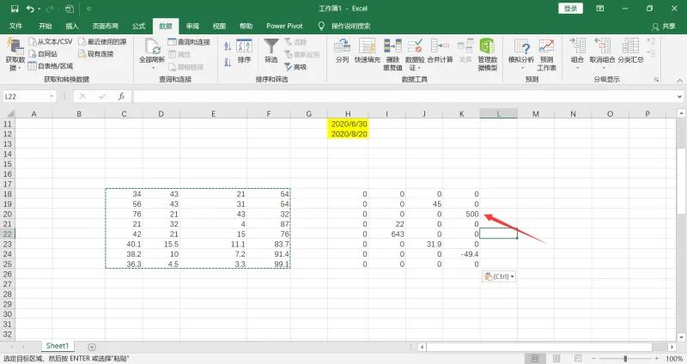Click Ungroup (取消组合) button
The height and width of the screenshot is (364, 687).
click(603, 53)
